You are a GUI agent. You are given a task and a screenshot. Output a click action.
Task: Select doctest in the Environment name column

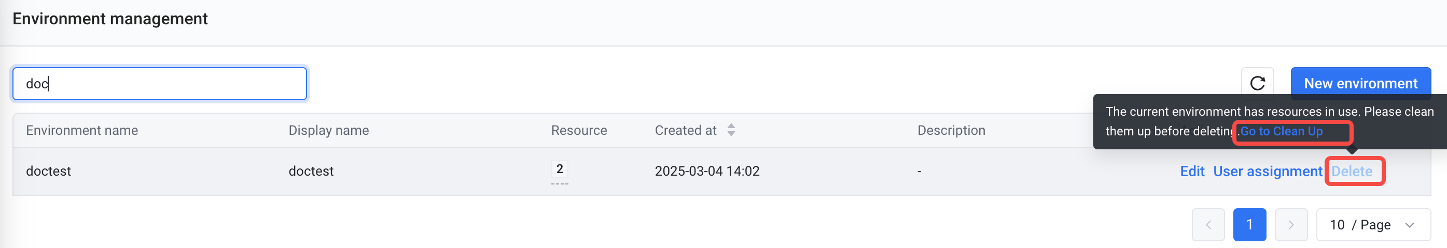[48, 172]
